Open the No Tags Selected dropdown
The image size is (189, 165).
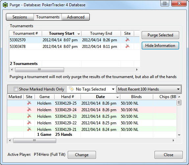[91, 89]
